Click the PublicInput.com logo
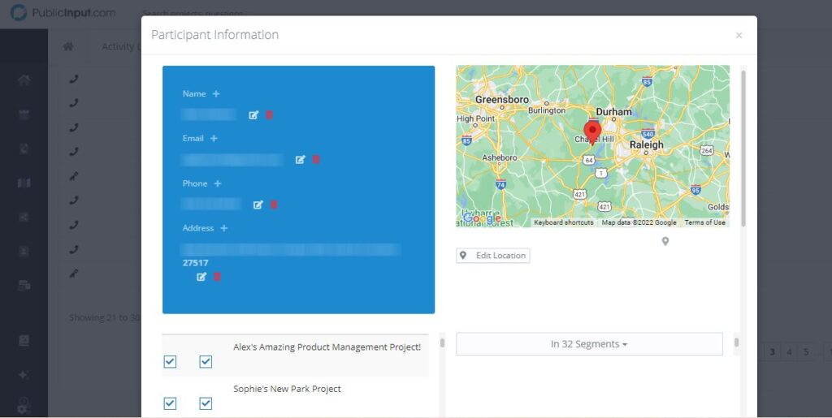The image size is (832, 418). point(63,13)
